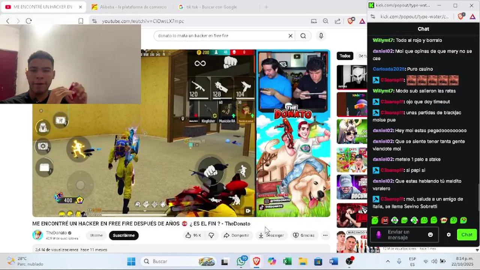480x270 pixels.
Task: Open first recommended video thumbnail (masked face)
Action: click(x=352, y=77)
